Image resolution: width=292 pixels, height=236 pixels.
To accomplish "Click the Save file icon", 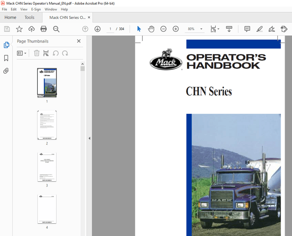I will (7, 29).
